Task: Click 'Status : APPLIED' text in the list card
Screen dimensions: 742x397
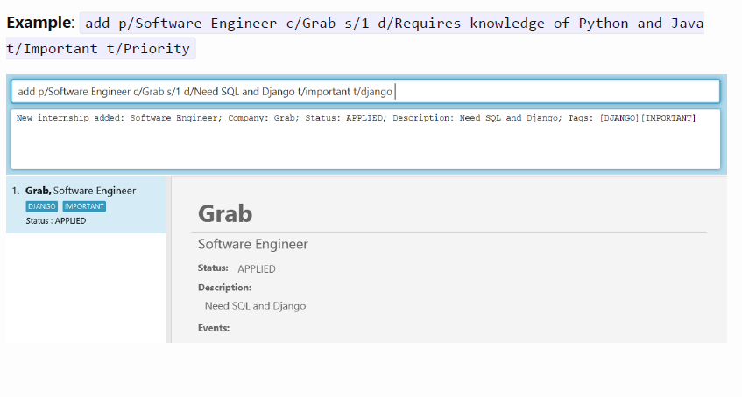Action: pos(56,220)
